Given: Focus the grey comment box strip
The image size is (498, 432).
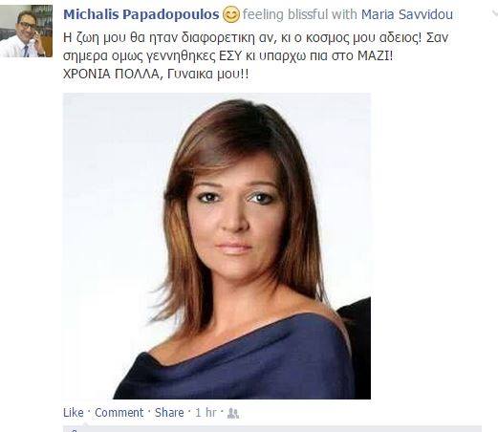Looking at the screenshot, I should 272,428.
